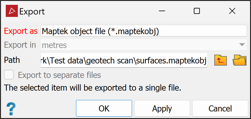Click the Export title bar text

(x=32, y=11)
